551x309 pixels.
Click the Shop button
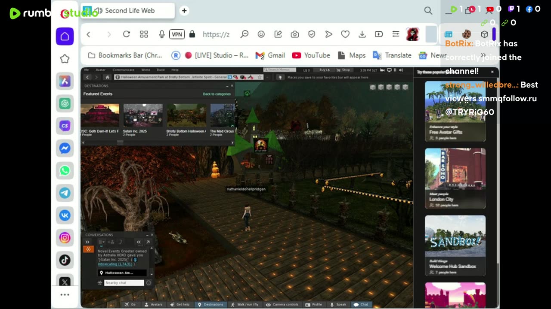tap(344, 70)
